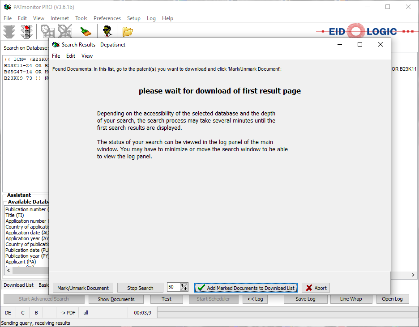The image size is (419, 327).
Task: Click the green traffic light toolbar icon
Action: [x=9, y=31]
